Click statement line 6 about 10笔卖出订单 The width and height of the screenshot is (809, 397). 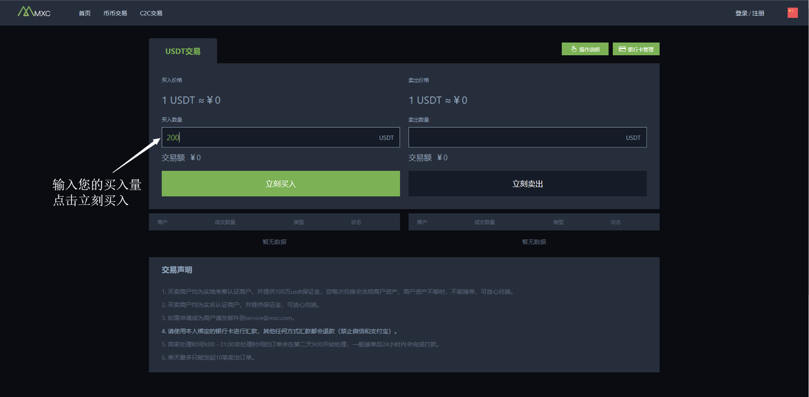[209, 357]
